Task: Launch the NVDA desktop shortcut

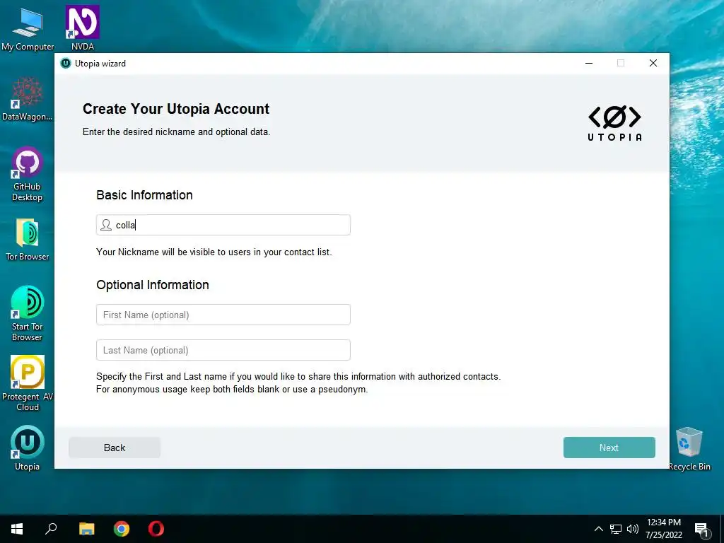Action: coord(82,28)
